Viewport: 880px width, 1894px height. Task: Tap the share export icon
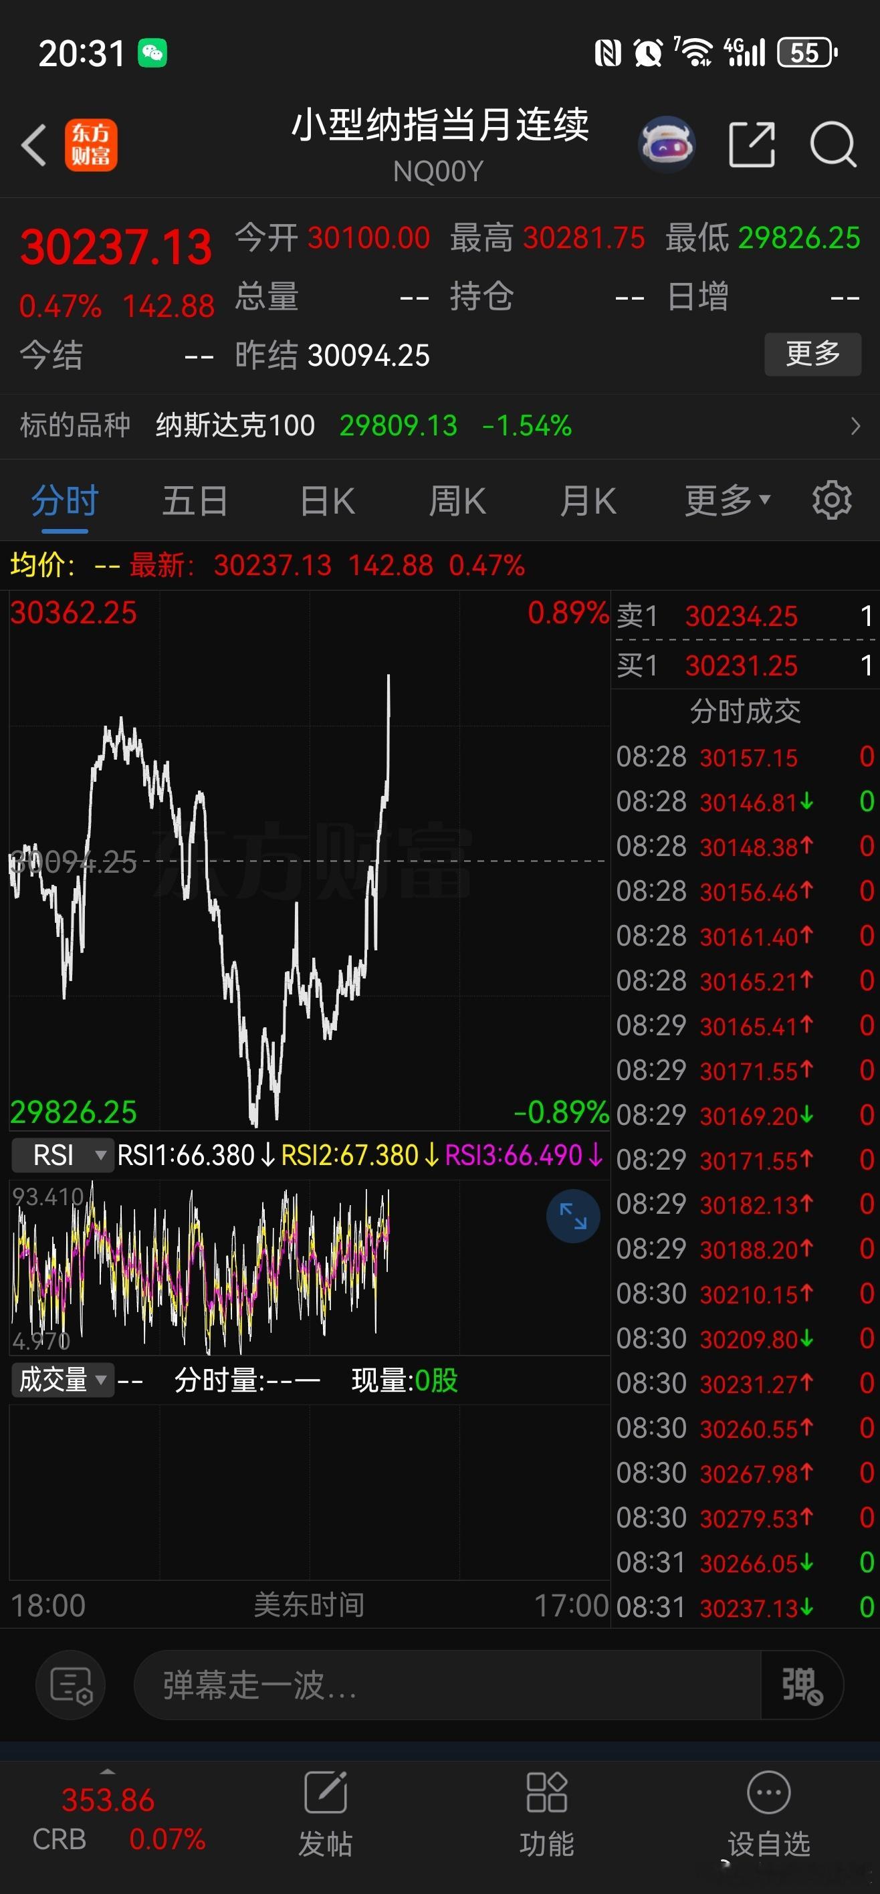(x=752, y=144)
